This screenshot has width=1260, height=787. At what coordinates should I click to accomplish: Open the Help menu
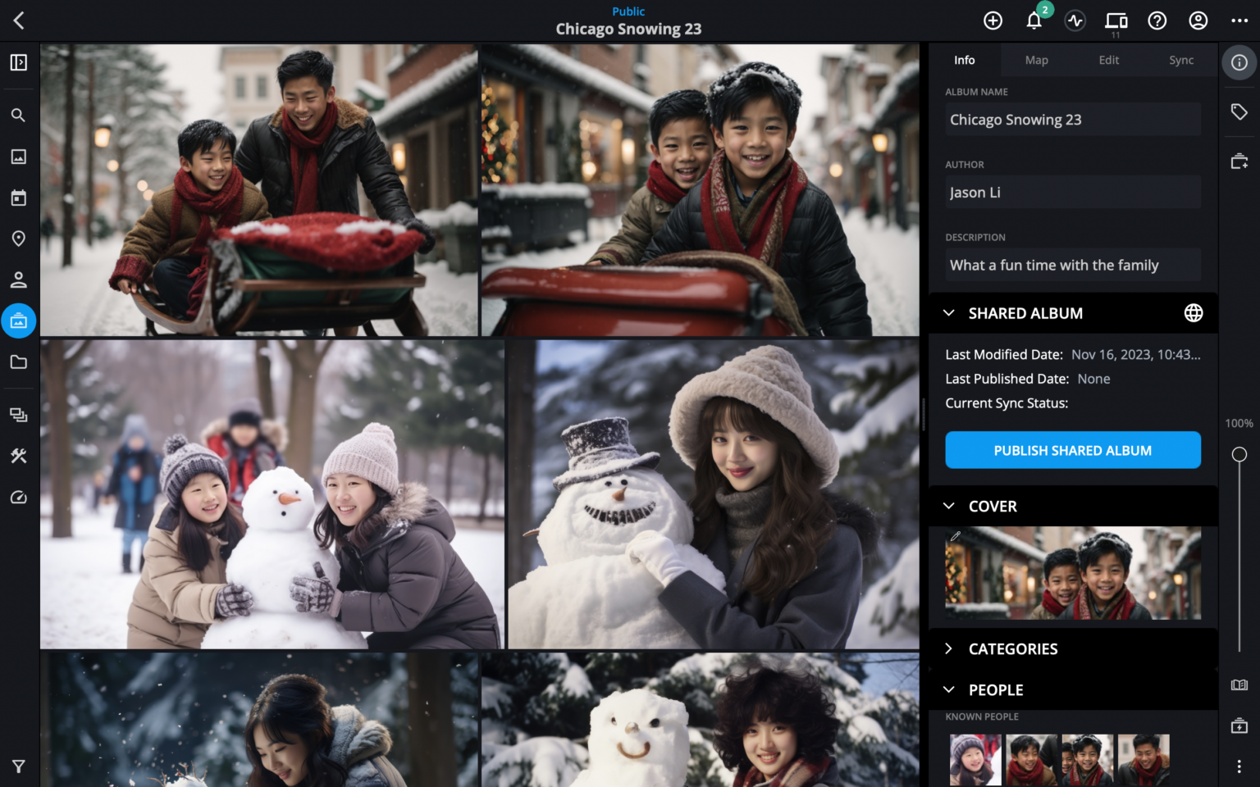(1157, 20)
